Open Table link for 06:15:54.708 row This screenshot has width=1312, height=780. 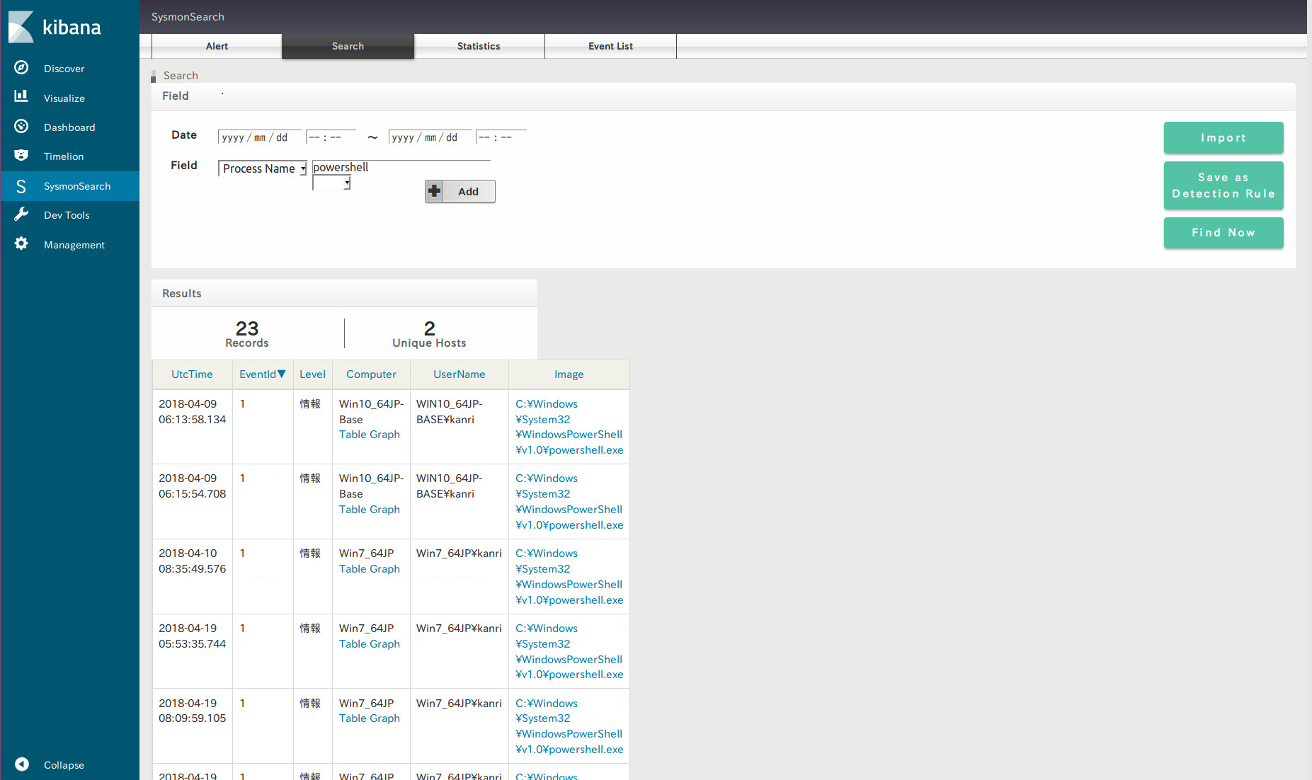click(353, 510)
